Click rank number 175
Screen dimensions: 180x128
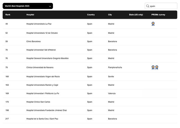[7, 102]
